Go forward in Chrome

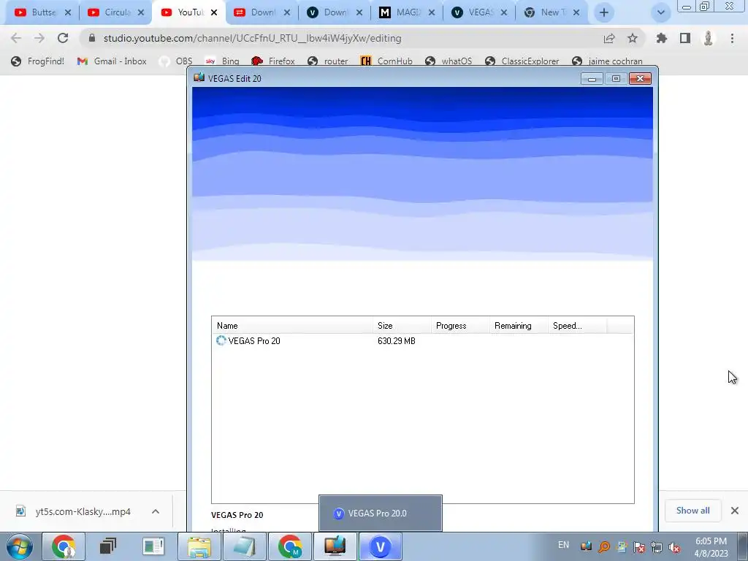39,38
